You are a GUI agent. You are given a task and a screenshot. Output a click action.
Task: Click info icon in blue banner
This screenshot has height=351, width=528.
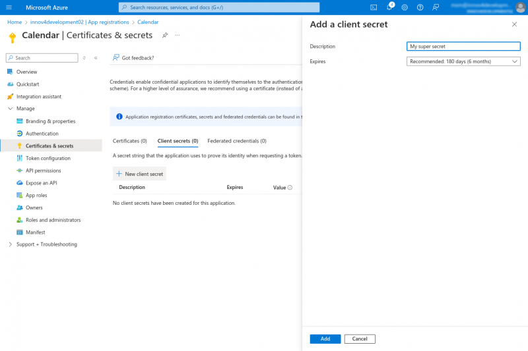[x=119, y=117]
